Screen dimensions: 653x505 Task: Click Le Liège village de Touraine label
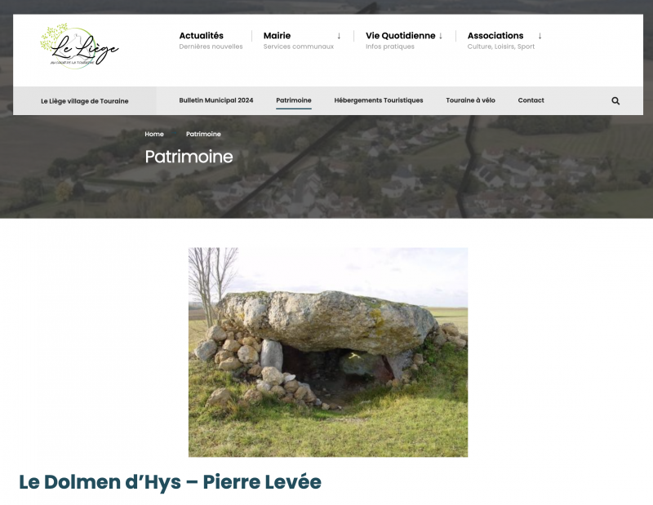point(85,101)
